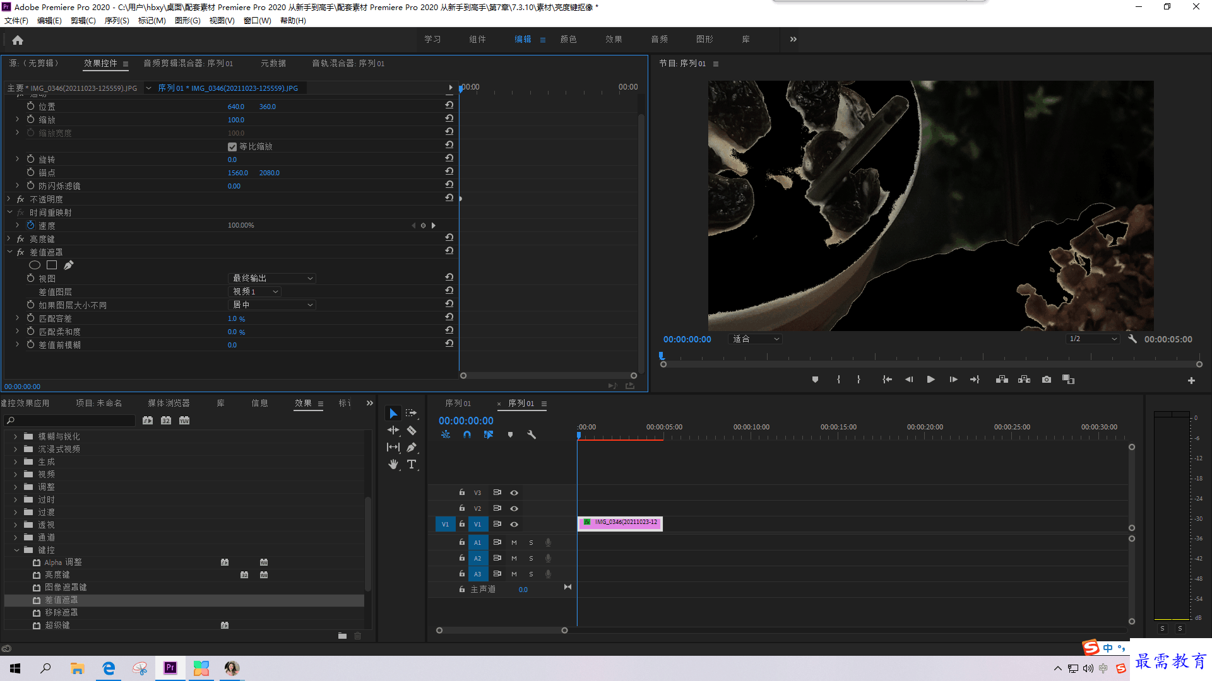Screen dimensions: 1212x681
Task: Reset the 位置 parameter
Action: click(449, 105)
